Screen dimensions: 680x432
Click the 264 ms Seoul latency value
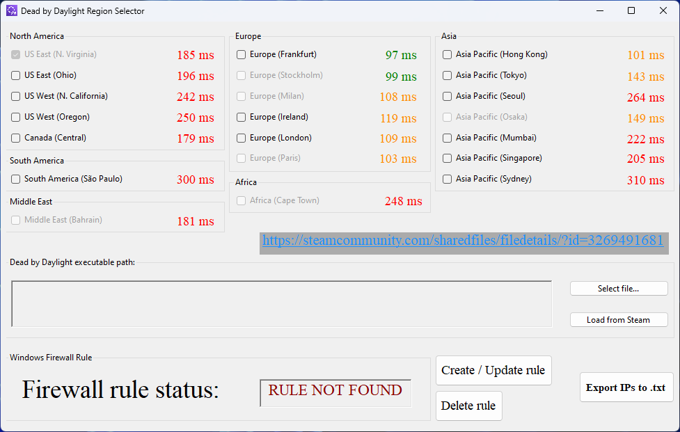(646, 97)
